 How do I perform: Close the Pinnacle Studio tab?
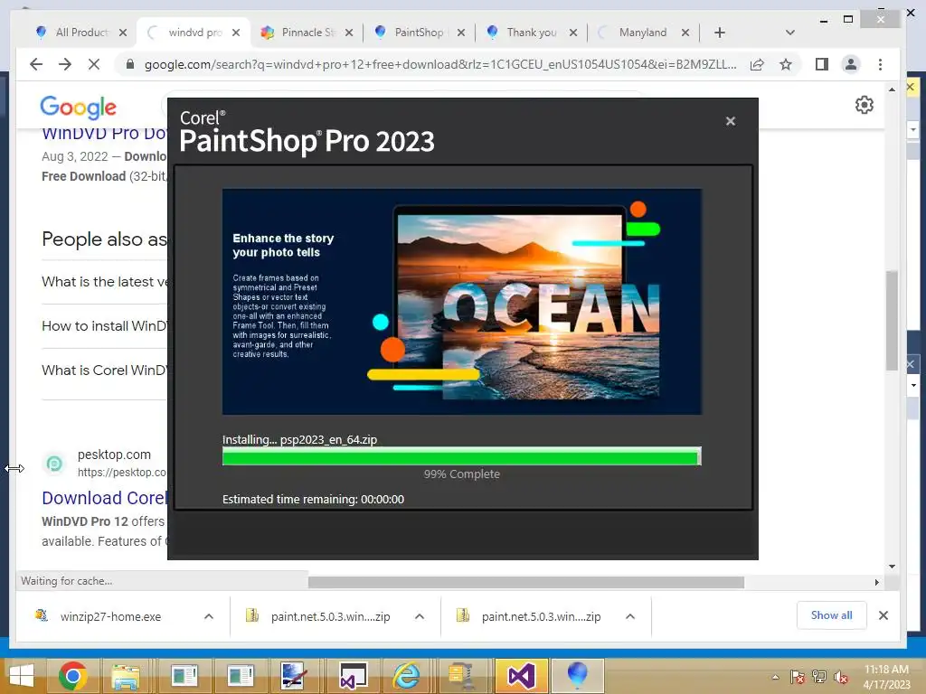[349, 33]
